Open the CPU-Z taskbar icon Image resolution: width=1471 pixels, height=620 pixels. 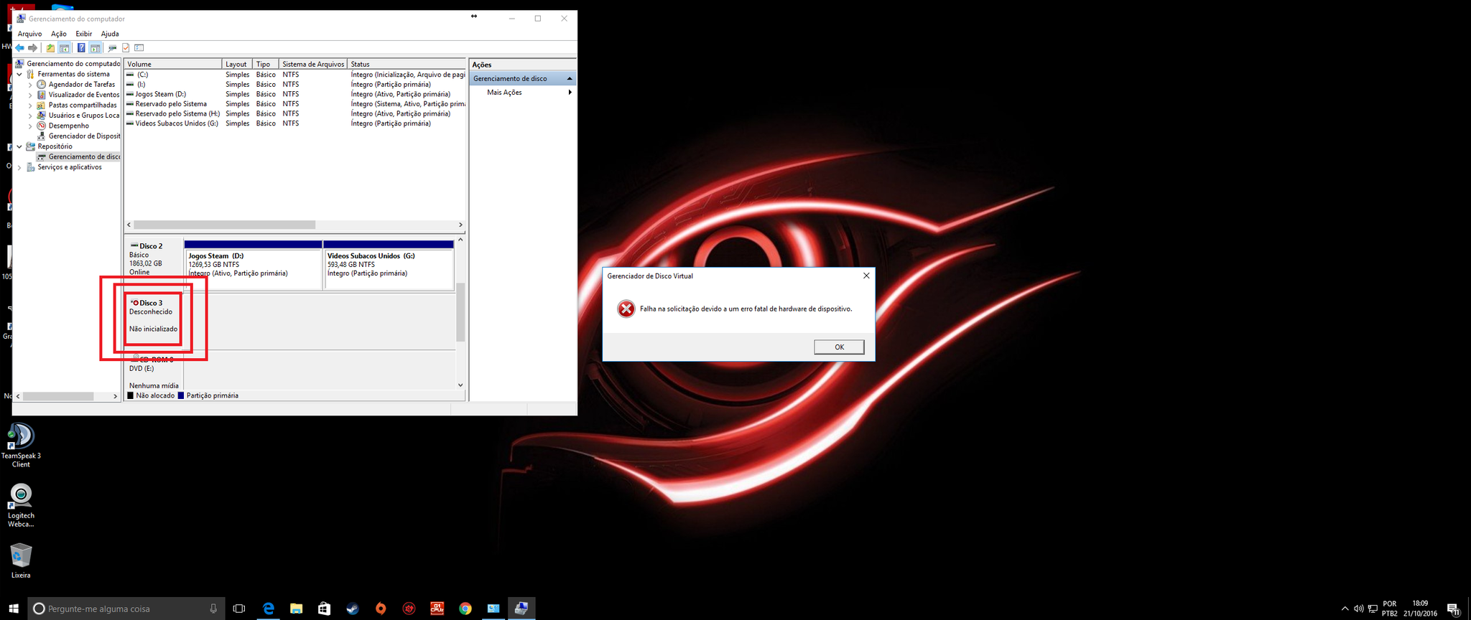click(x=437, y=609)
